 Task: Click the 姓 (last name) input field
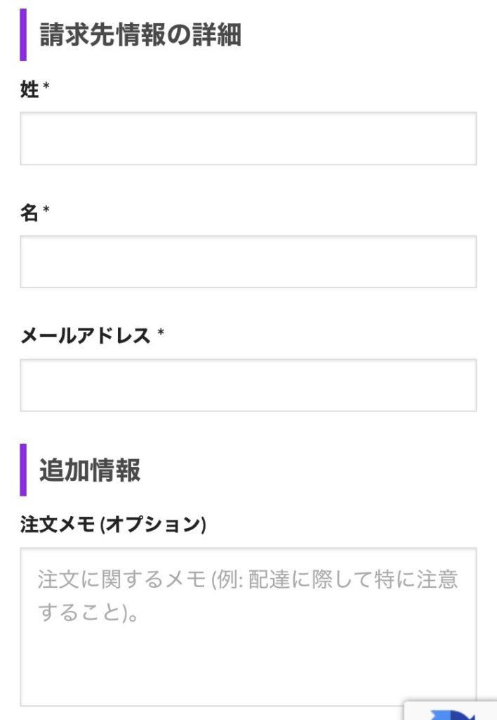(x=248, y=139)
